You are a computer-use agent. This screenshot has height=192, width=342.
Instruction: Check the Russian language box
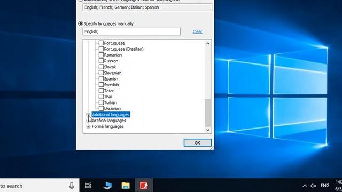click(101, 61)
